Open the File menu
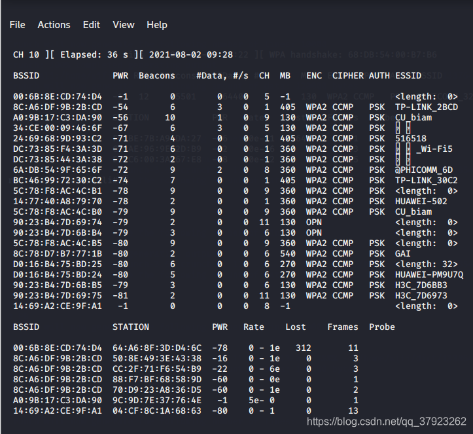 17,25
